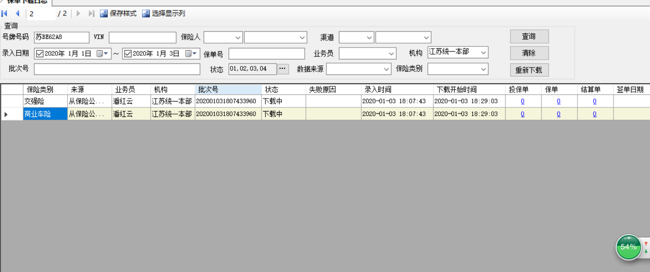Click 潘红云 in the 交强险 row
Image resolution: width=650 pixels, height=272 pixels.
[131, 101]
